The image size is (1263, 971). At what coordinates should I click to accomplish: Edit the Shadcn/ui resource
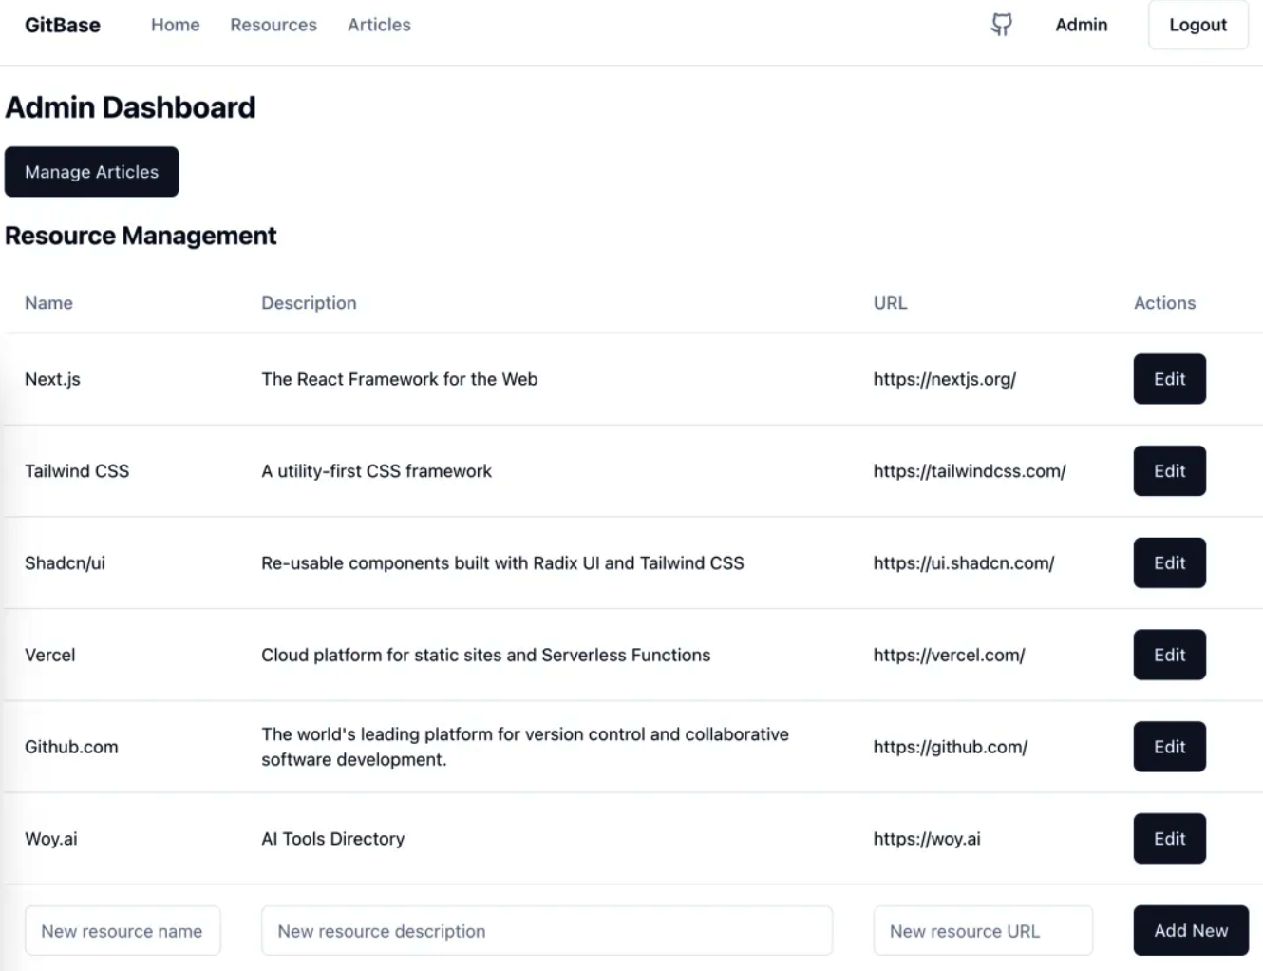point(1169,562)
